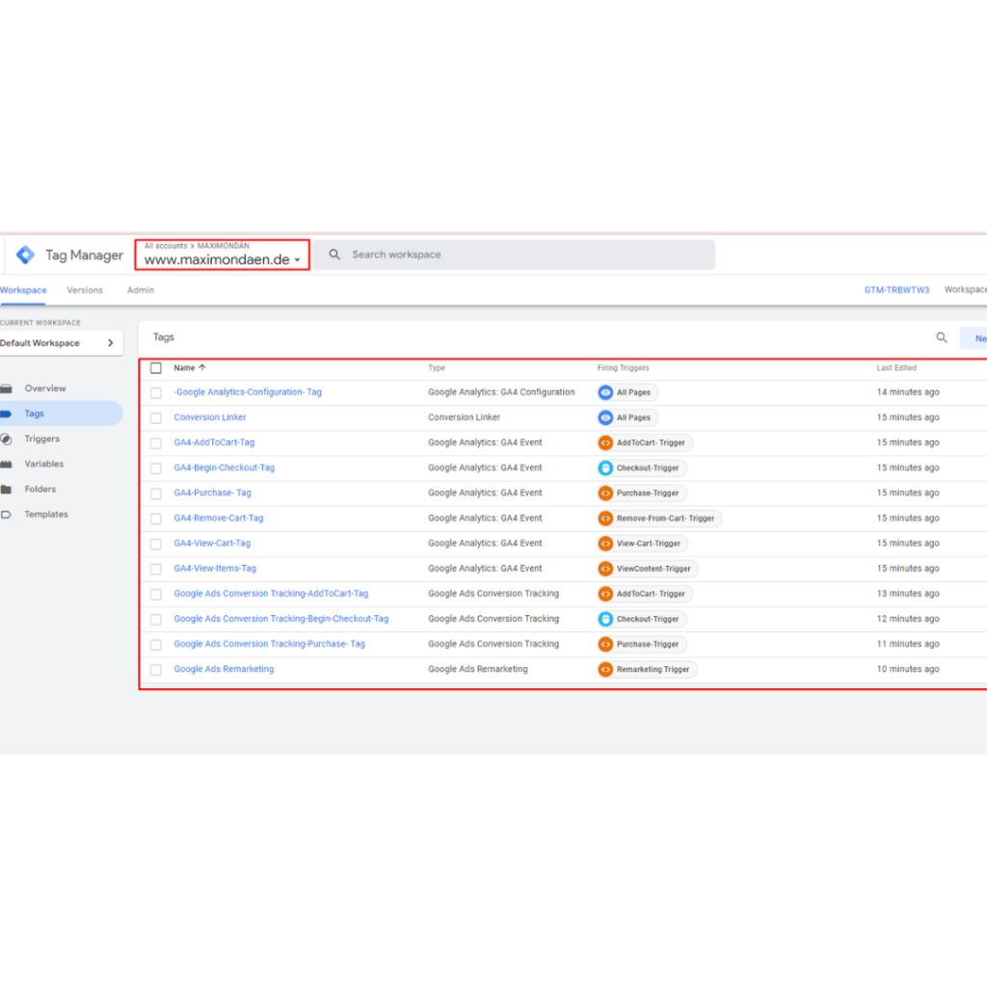Image resolution: width=987 pixels, height=987 pixels.
Task: Open the Google Ads Remarketing tag link
Action: 224,669
